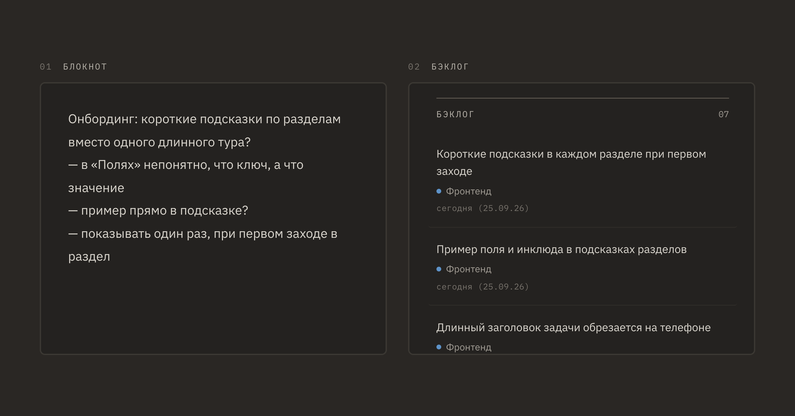Click the backlog count 07
This screenshot has width=795, height=416.
point(723,114)
